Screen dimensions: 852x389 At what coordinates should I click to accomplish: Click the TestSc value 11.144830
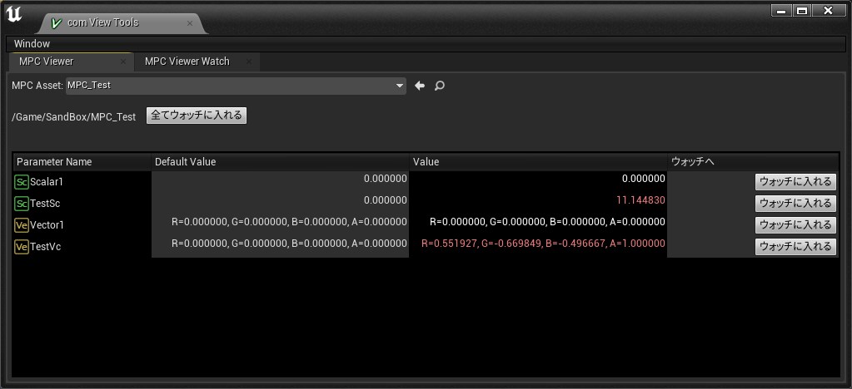(640, 200)
